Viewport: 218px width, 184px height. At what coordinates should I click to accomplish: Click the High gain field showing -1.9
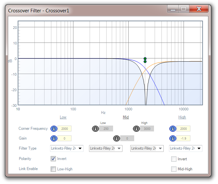183,139
